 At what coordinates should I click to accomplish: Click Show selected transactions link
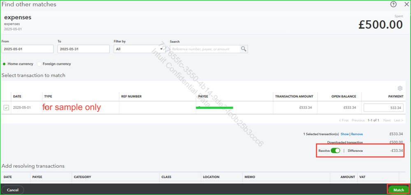345,134
